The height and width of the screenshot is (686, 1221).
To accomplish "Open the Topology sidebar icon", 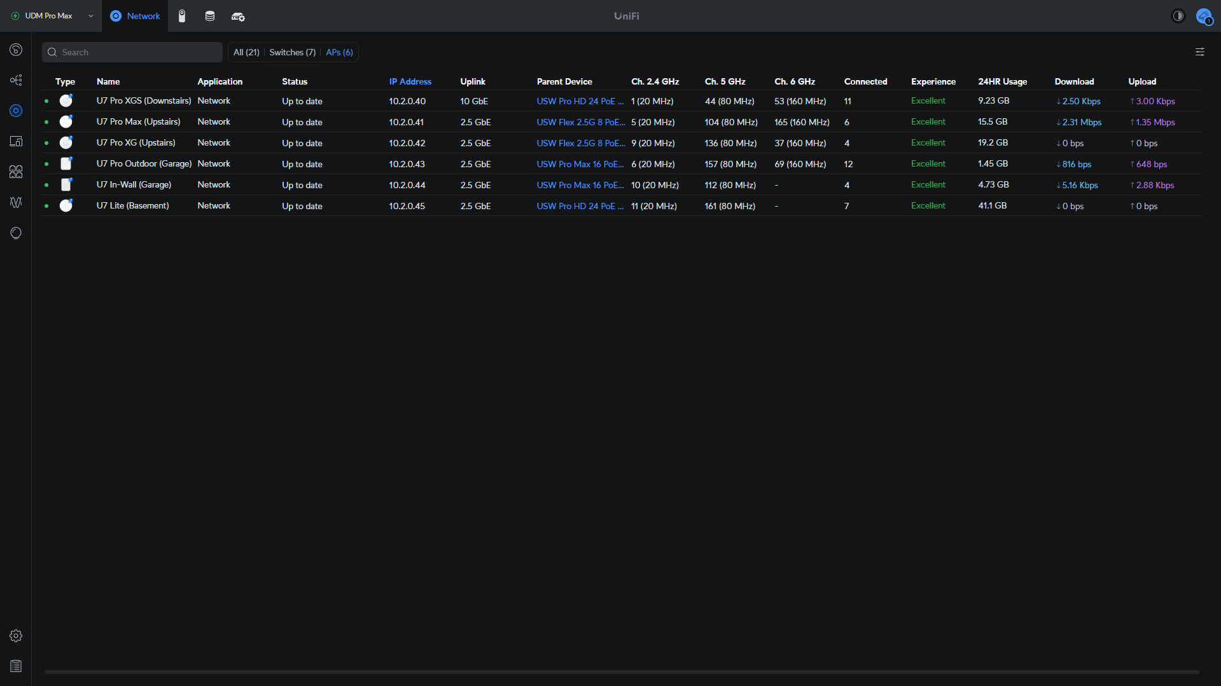I will tap(16, 80).
